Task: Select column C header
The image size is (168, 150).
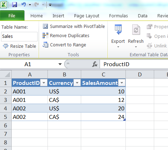Action: coord(103,74)
